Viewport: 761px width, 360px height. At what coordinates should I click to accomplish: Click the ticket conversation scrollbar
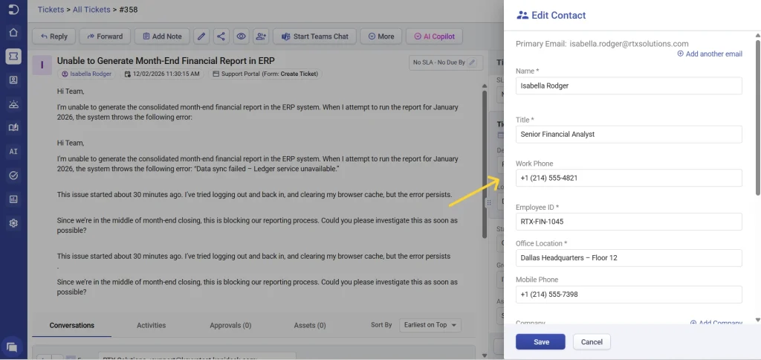pyautogui.click(x=485, y=164)
